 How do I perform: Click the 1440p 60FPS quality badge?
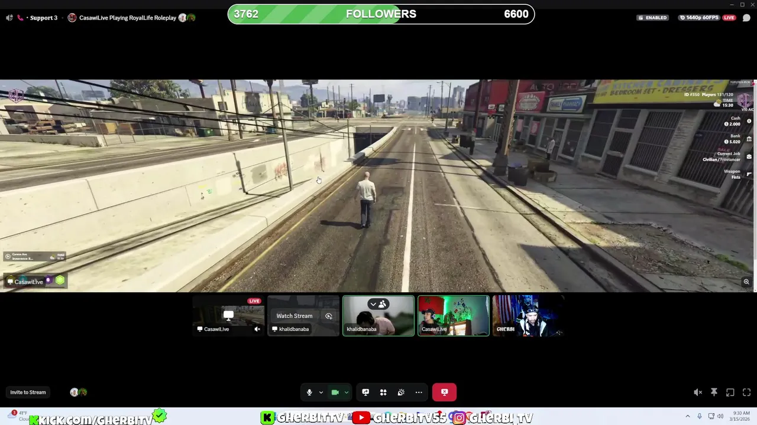(x=698, y=18)
